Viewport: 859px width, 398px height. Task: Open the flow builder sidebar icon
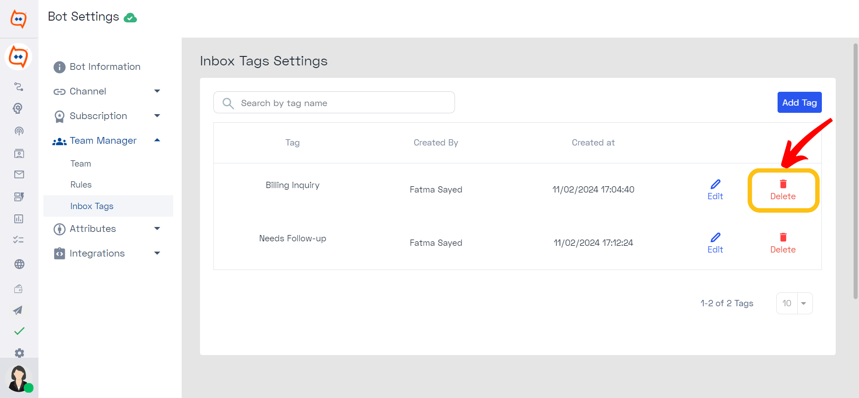click(x=19, y=86)
